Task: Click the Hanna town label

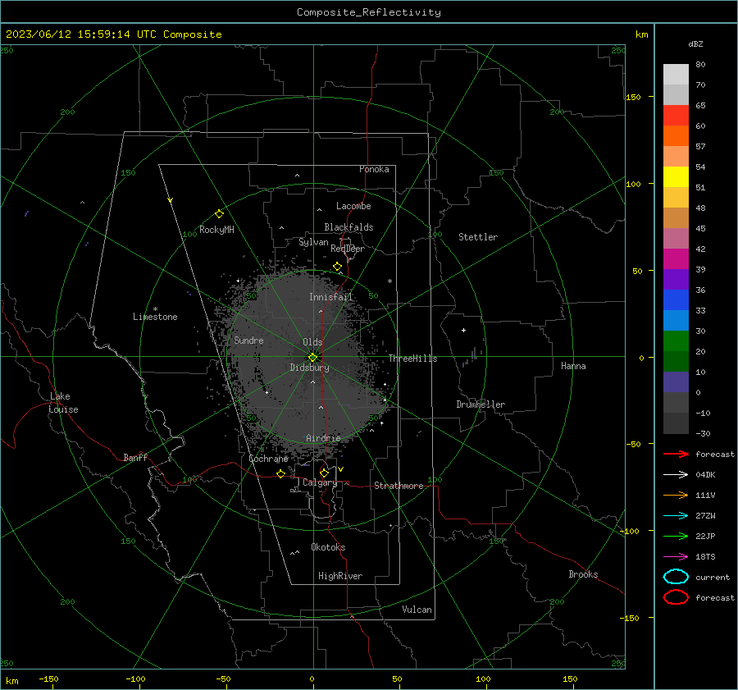Action: 573,366
